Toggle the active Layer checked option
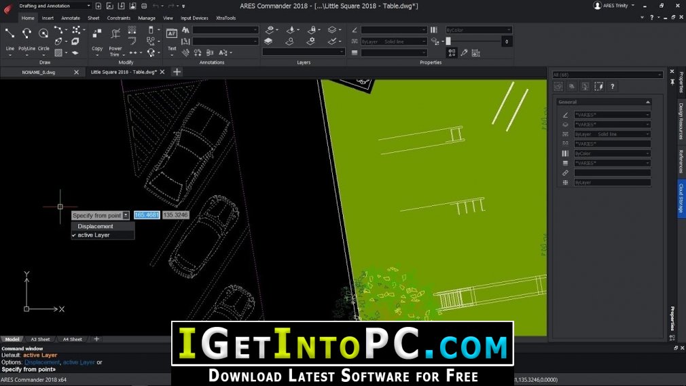 coord(103,235)
